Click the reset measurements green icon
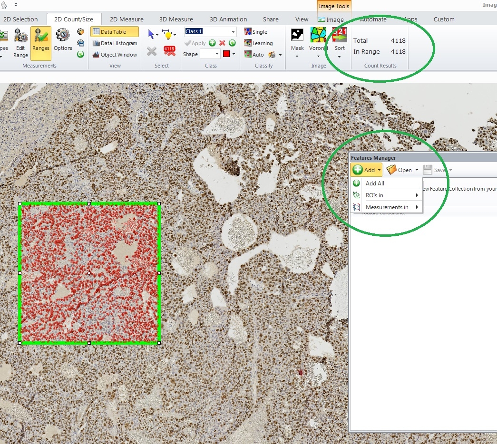This screenshot has height=444, width=497. (x=80, y=55)
